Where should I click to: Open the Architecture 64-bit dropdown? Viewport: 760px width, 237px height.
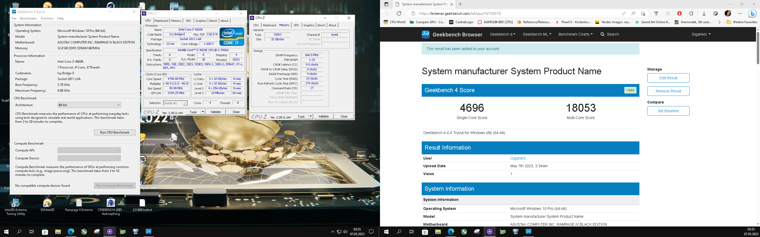(89, 105)
